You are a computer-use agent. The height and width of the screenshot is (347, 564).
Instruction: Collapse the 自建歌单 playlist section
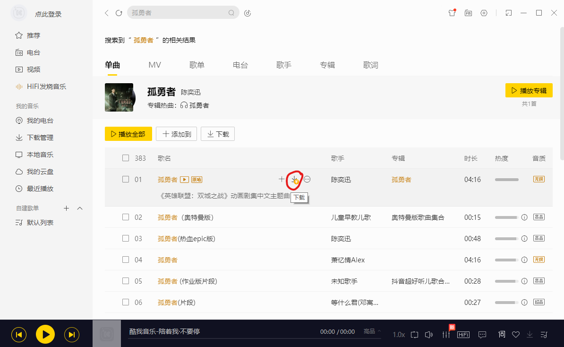(x=80, y=208)
